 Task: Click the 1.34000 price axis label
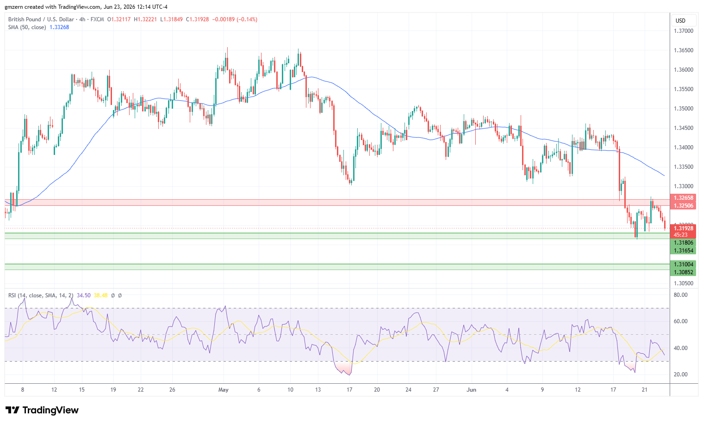[684, 147]
